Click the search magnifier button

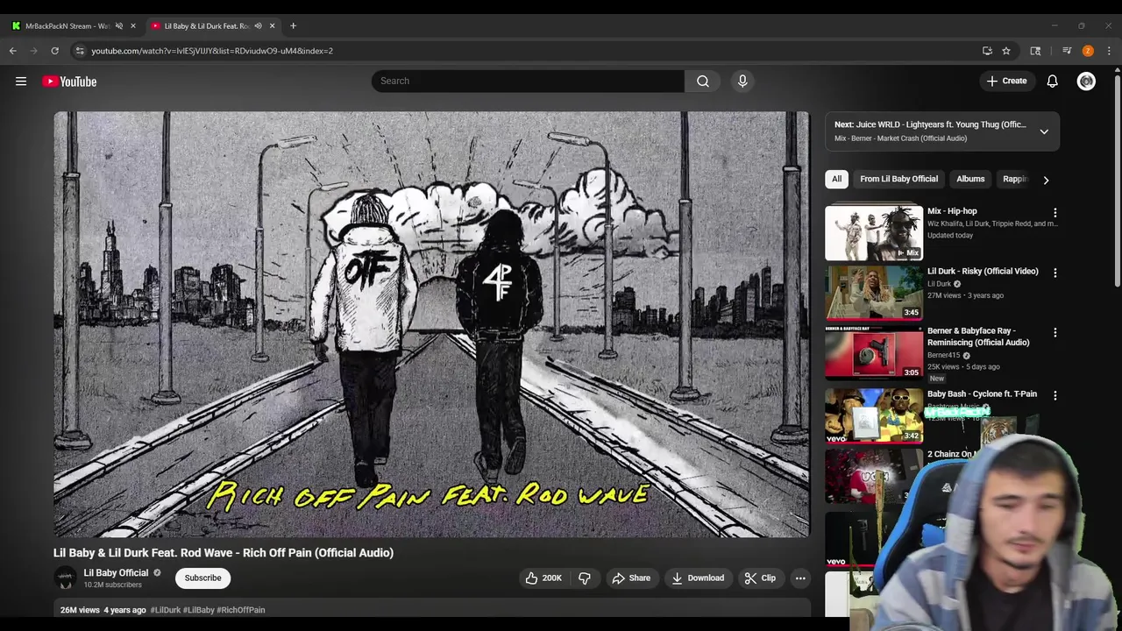(703, 81)
